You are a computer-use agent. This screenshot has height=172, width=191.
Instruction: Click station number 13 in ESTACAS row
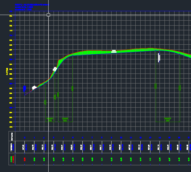150,138
